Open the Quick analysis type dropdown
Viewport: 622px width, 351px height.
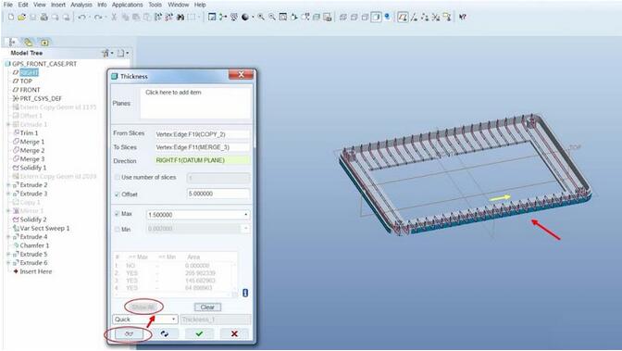(173, 320)
